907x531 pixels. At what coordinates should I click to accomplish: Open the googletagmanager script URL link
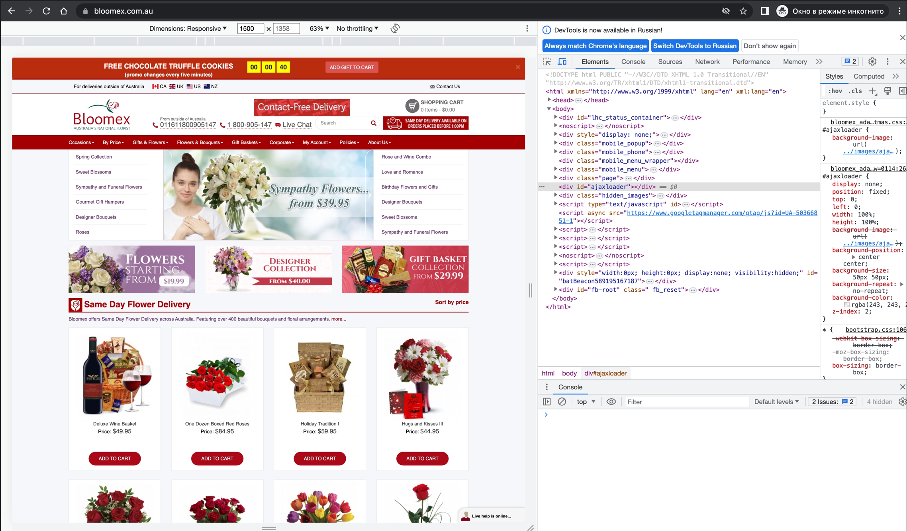click(721, 213)
